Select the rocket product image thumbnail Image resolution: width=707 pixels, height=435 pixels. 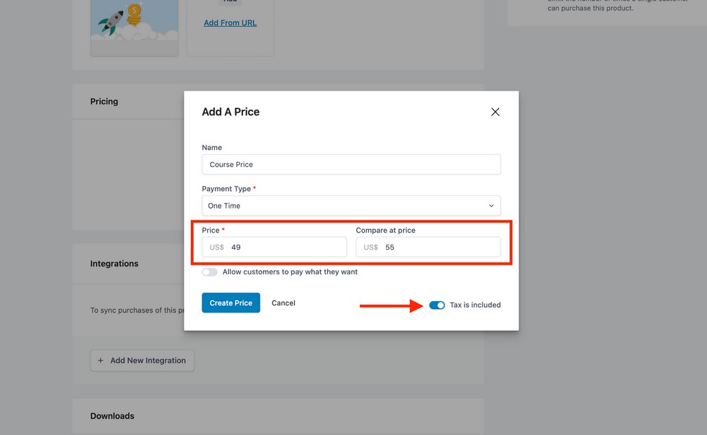click(134, 27)
